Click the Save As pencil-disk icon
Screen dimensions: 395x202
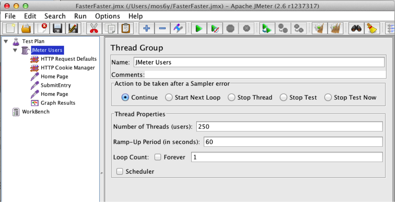pyautogui.click(x=73, y=28)
